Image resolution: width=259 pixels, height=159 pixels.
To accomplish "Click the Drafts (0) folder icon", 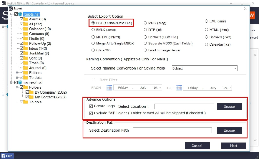I will (26, 39).
